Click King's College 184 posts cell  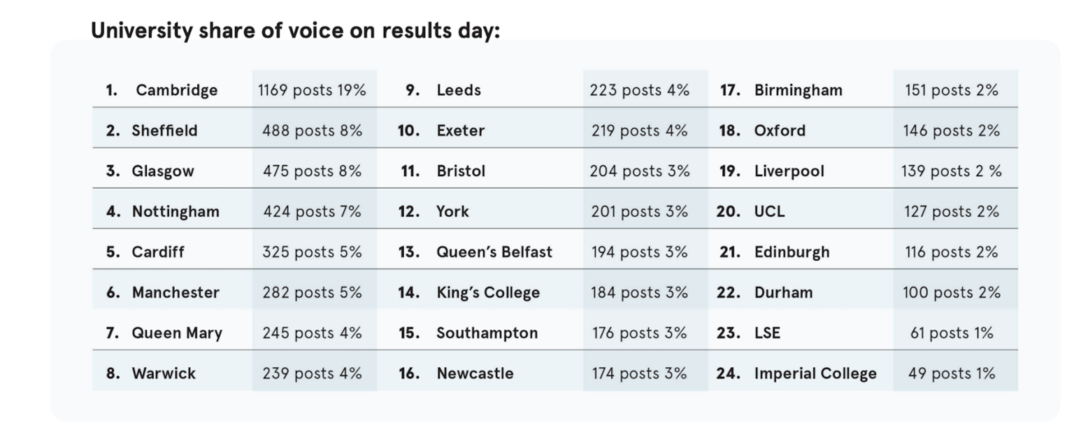[639, 293]
